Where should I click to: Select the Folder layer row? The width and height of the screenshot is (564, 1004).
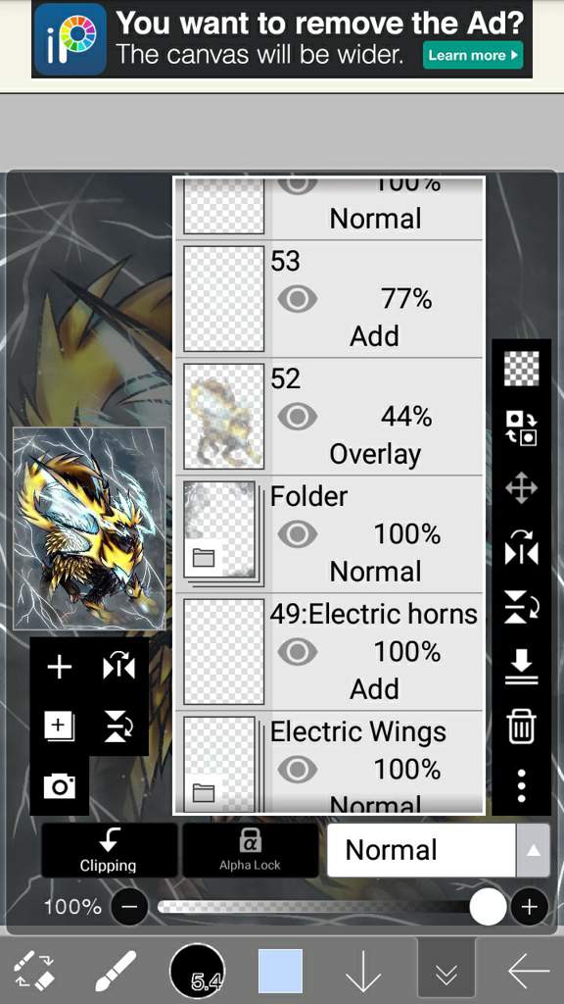pyautogui.click(x=329, y=534)
